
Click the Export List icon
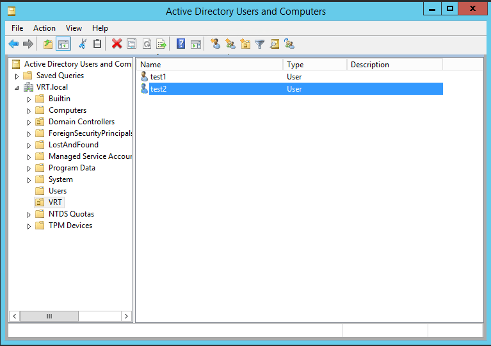tap(161, 44)
